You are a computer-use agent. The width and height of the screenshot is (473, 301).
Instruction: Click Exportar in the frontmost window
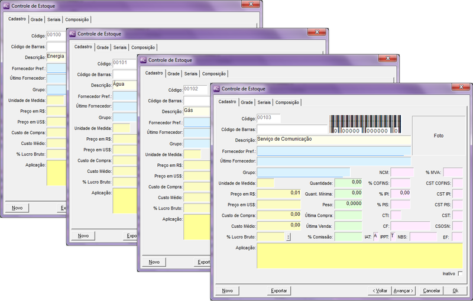click(279, 291)
